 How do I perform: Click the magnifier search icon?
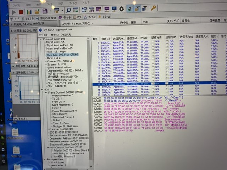68,10
